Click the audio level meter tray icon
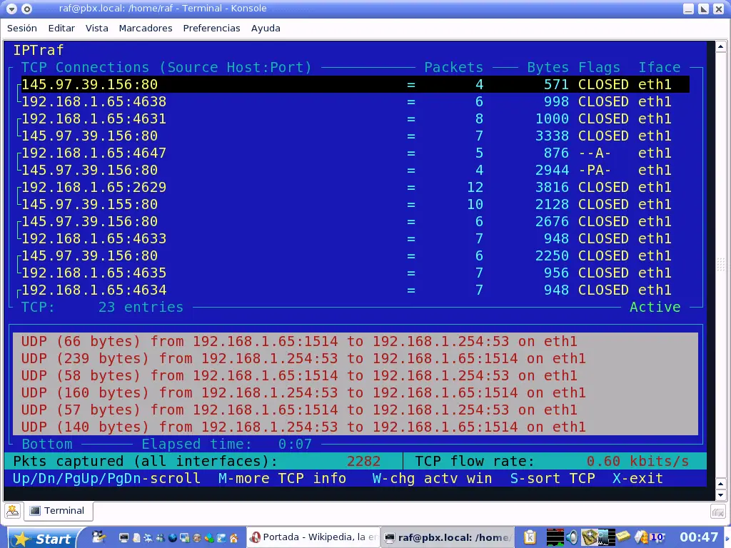Image resolution: width=731 pixels, height=548 pixels. pos(607,537)
